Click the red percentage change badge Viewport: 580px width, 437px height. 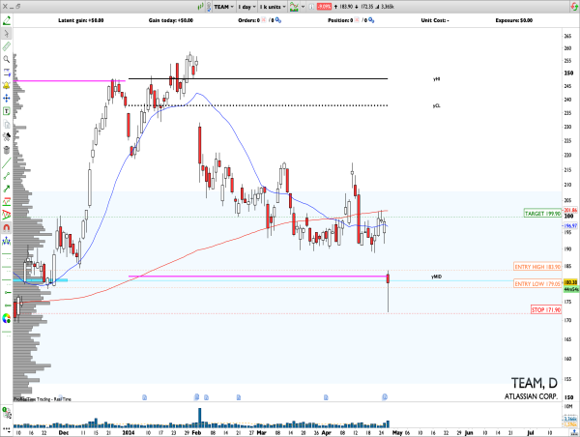(x=325, y=7)
